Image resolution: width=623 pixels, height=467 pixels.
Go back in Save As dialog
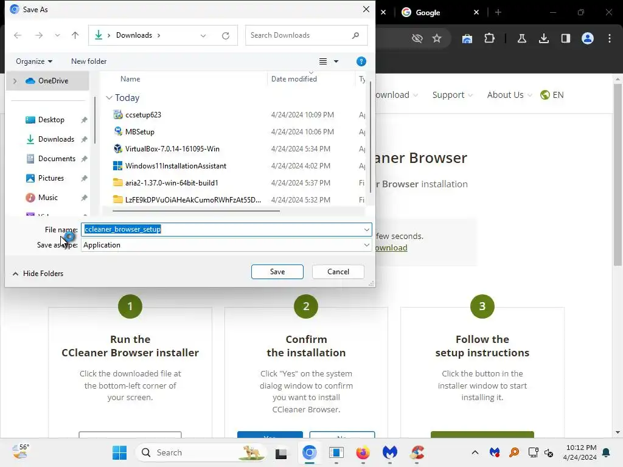(18, 35)
